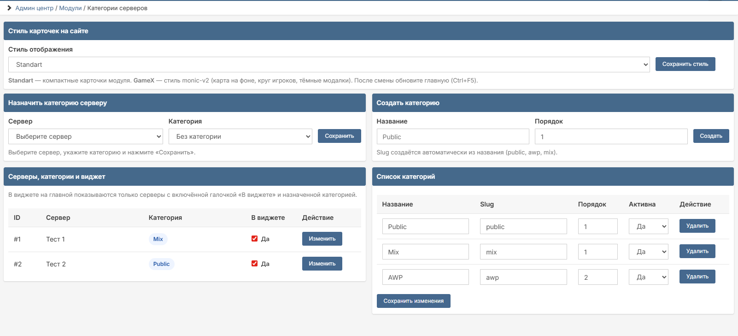Toggle В виджете checkbox for Тест 1

(x=254, y=239)
